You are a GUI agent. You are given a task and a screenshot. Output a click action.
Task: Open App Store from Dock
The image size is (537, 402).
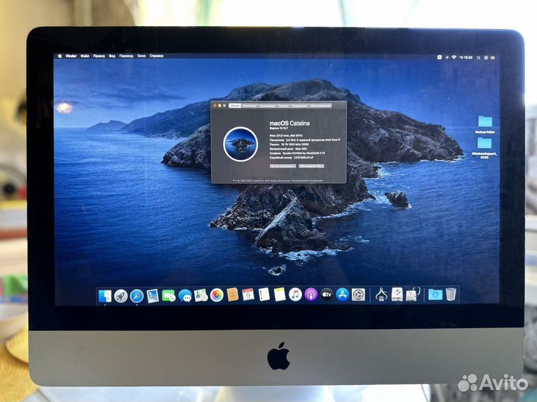click(342, 294)
